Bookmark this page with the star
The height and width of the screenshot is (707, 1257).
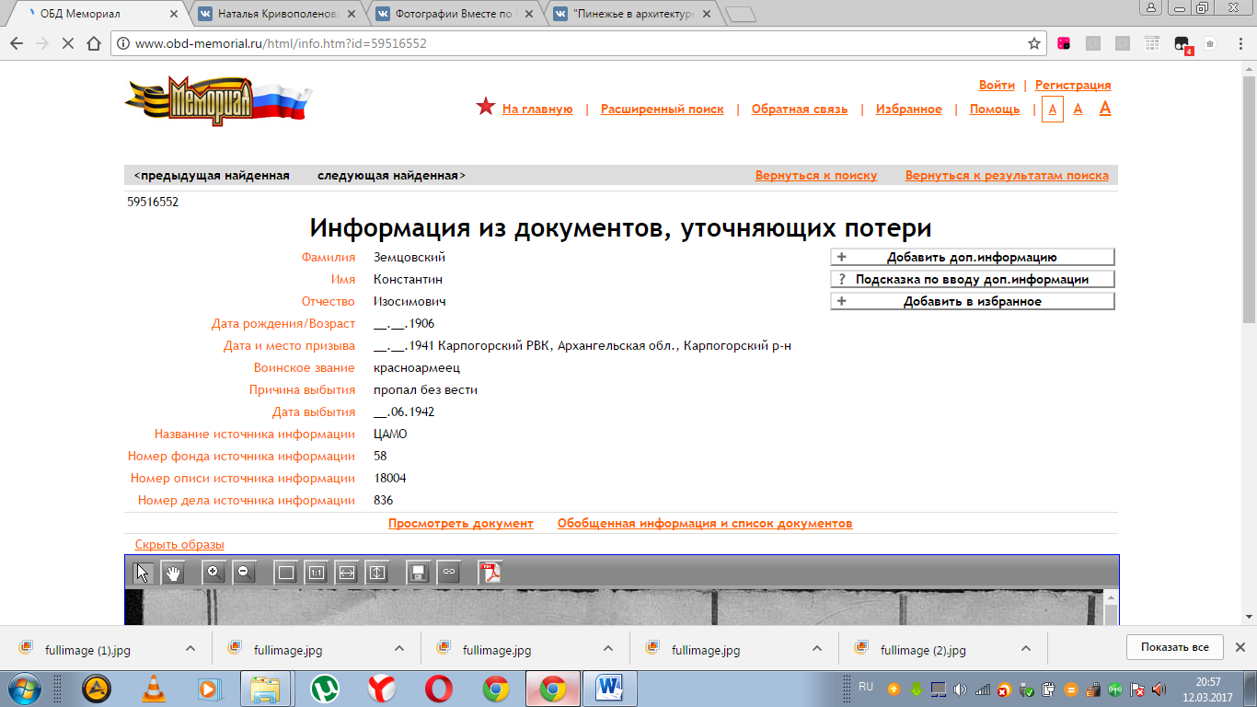click(x=1034, y=43)
